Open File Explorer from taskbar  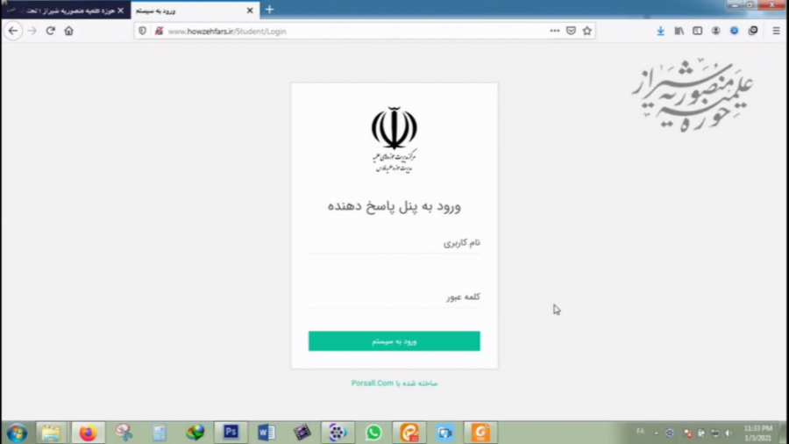[51, 433]
